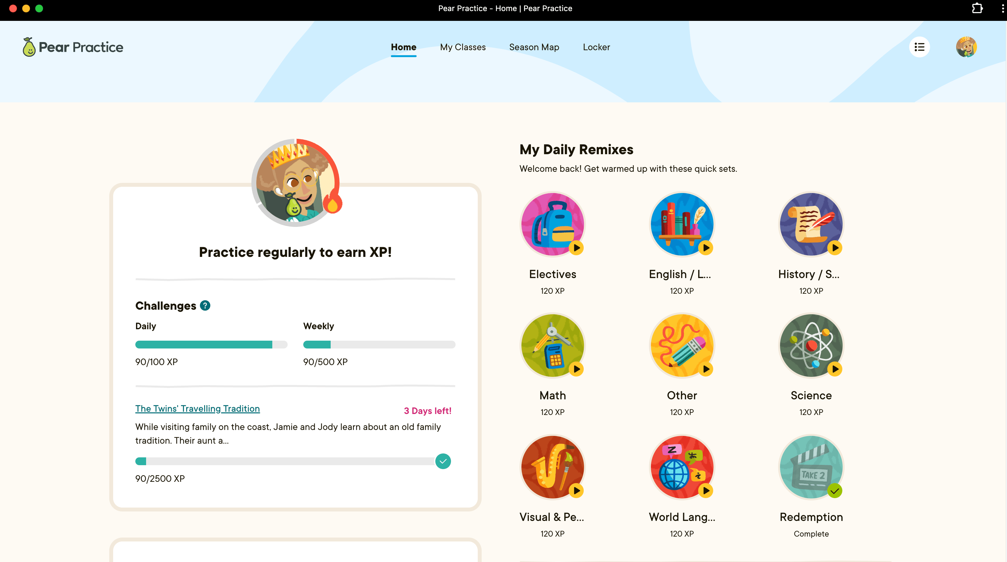The height and width of the screenshot is (562, 1007).
Task: Click the 'Complete' status under Redemption
Action: [x=811, y=534]
